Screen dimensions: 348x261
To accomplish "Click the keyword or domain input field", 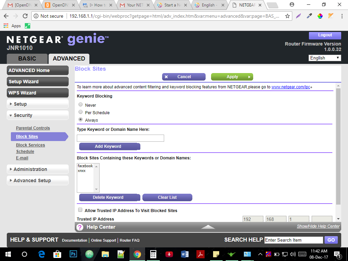I will coord(120,138).
